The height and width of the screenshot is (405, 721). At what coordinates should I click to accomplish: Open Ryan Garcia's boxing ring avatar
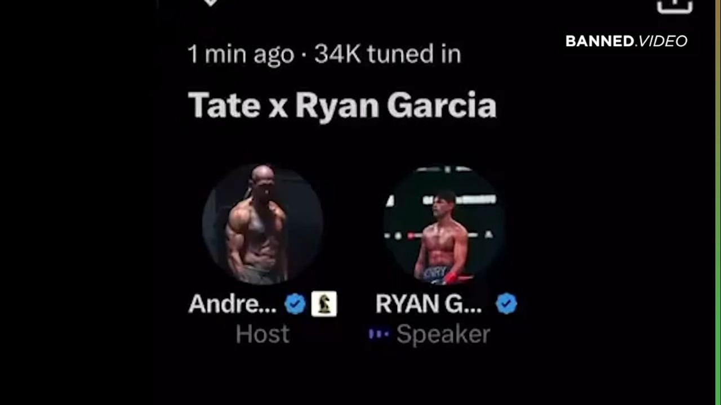[444, 224]
